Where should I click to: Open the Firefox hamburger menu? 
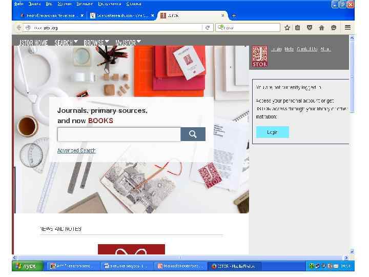pos(347,27)
